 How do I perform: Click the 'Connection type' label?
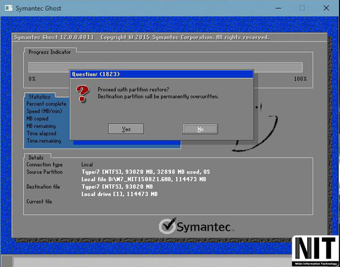(x=44, y=164)
